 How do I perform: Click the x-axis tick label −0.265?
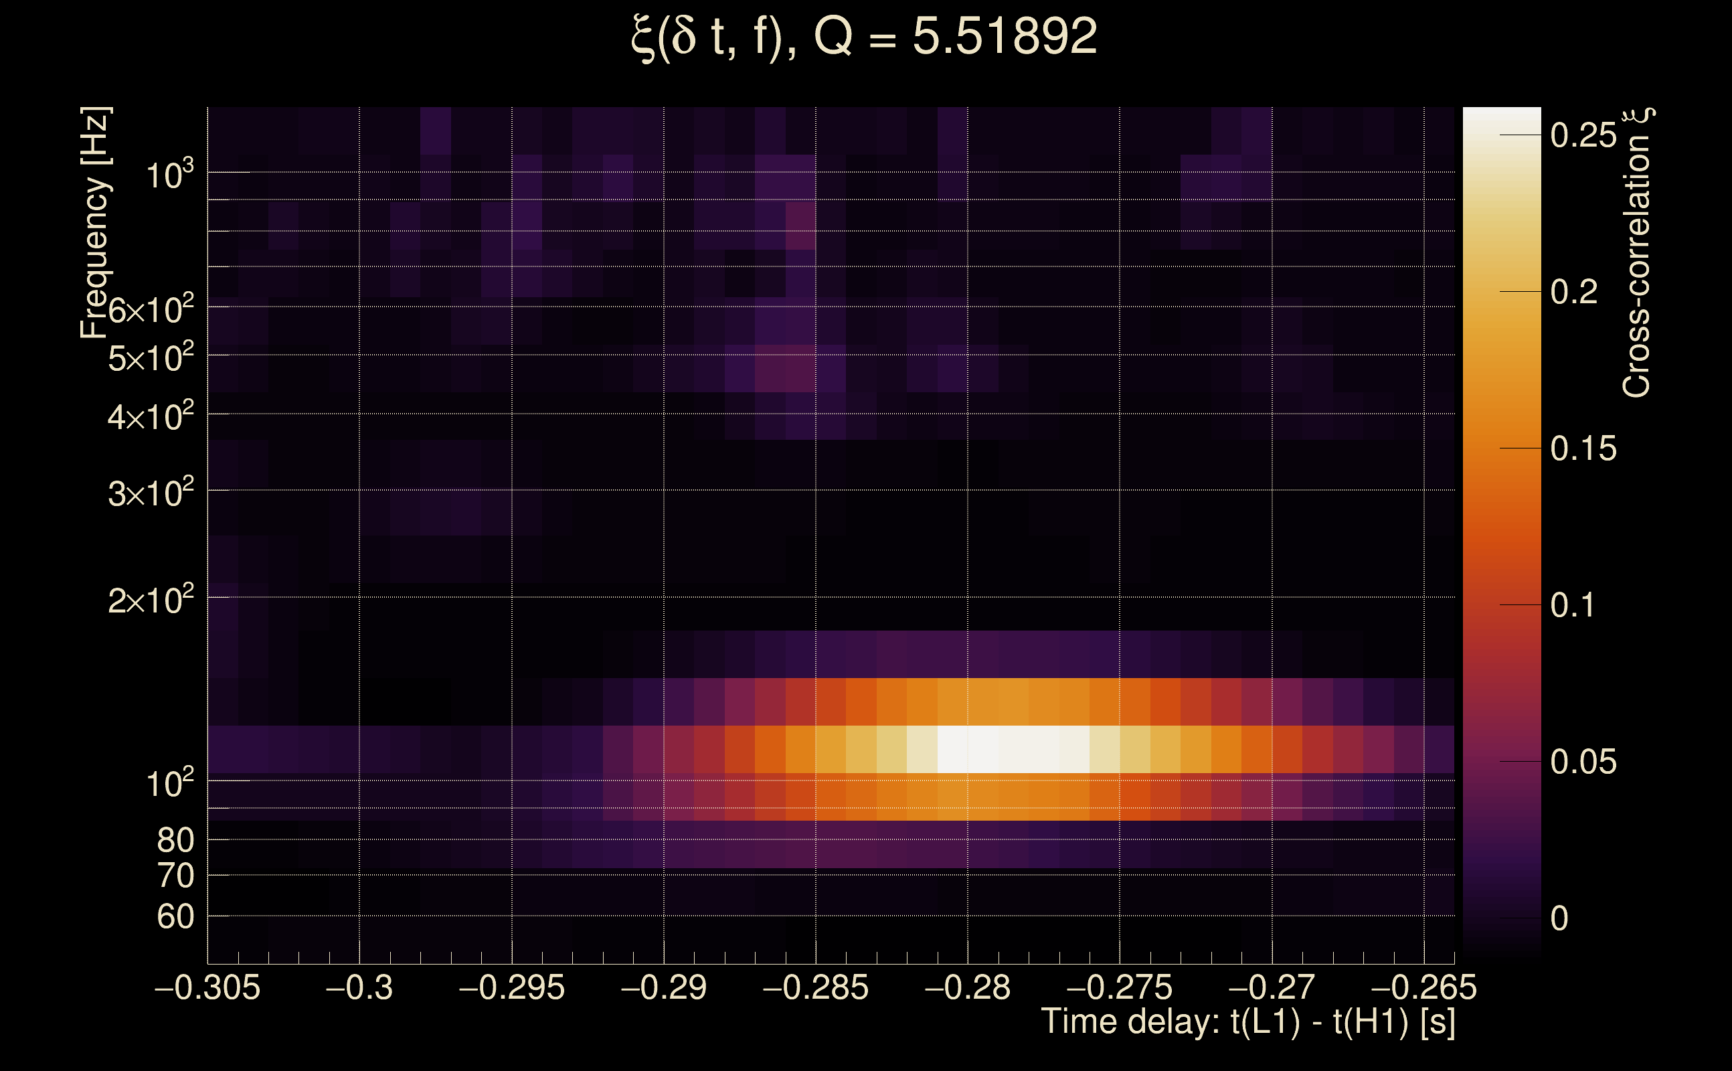coord(1424,987)
